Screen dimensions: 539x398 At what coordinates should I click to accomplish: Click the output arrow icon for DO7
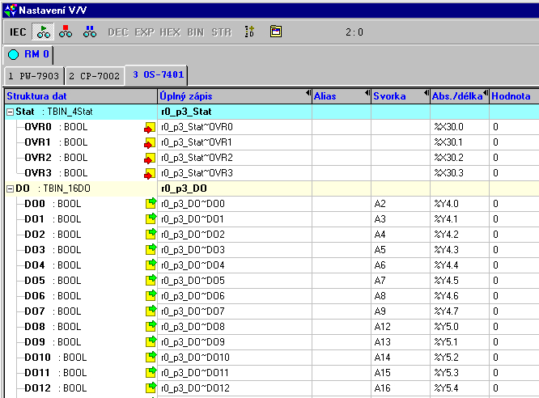coord(151,311)
